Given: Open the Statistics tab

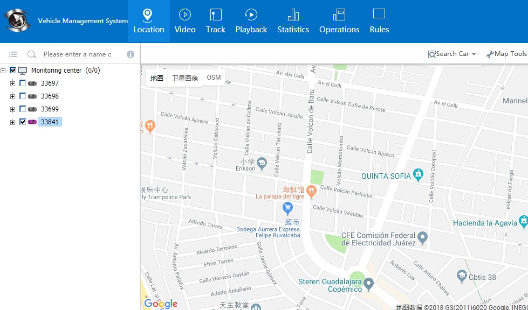Looking at the screenshot, I should coord(293,22).
